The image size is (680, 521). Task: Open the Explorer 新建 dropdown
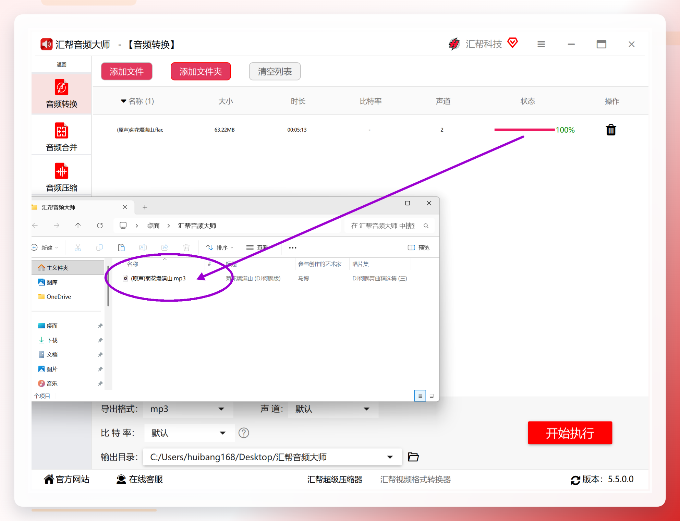click(x=45, y=247)
